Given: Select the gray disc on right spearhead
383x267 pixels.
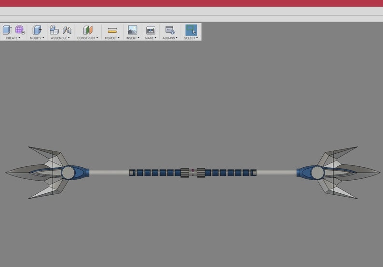Looking at the screenshot, I should click(317, 173).
